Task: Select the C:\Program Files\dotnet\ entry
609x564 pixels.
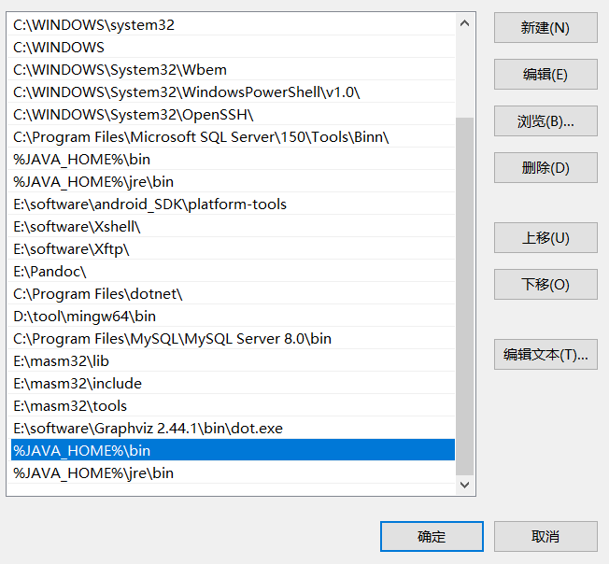Action: (x=233, y=294)
